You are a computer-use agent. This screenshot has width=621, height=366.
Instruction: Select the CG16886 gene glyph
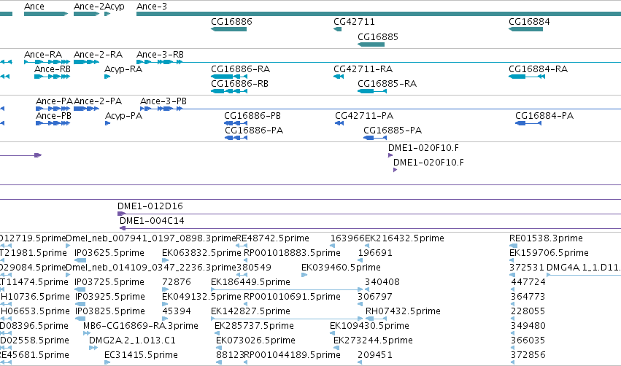pos(228,29)
